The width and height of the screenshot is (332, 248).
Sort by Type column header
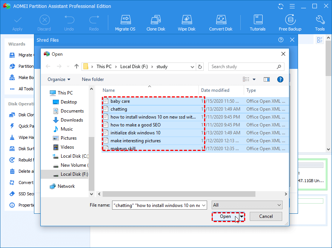click(x=266, y=90)
